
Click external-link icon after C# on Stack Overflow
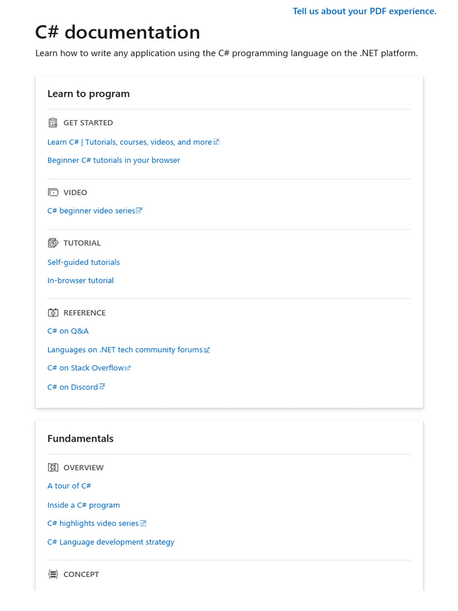tap(128, 368)
